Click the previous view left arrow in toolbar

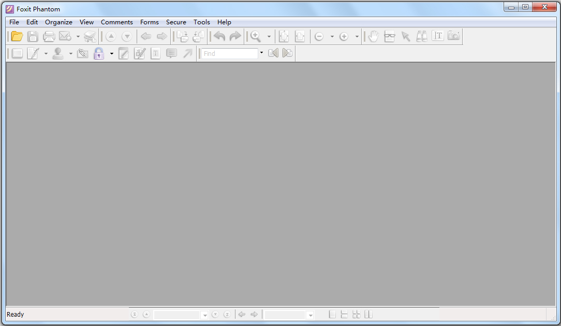[x=146, y=36]
